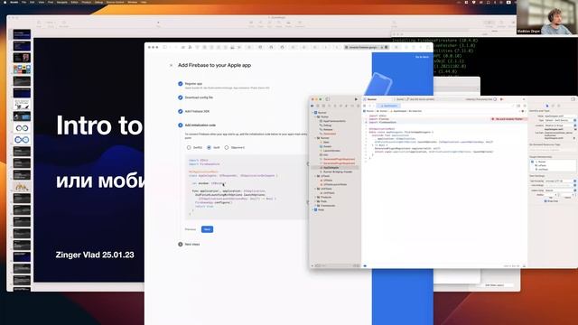
Task: Click completed step icon beside Add Firebase SDK
Action: 181,111
